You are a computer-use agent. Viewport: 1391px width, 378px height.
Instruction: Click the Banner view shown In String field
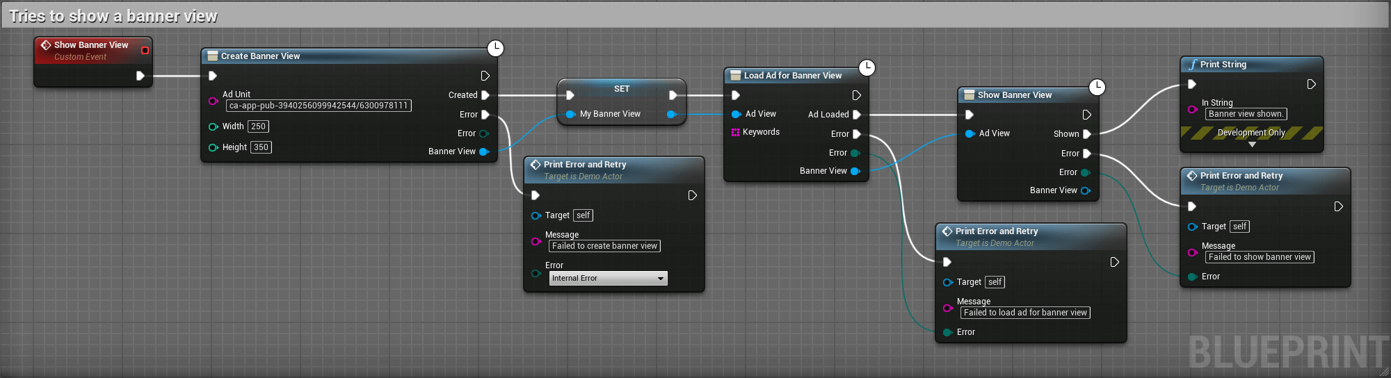tap(1246, 114)
